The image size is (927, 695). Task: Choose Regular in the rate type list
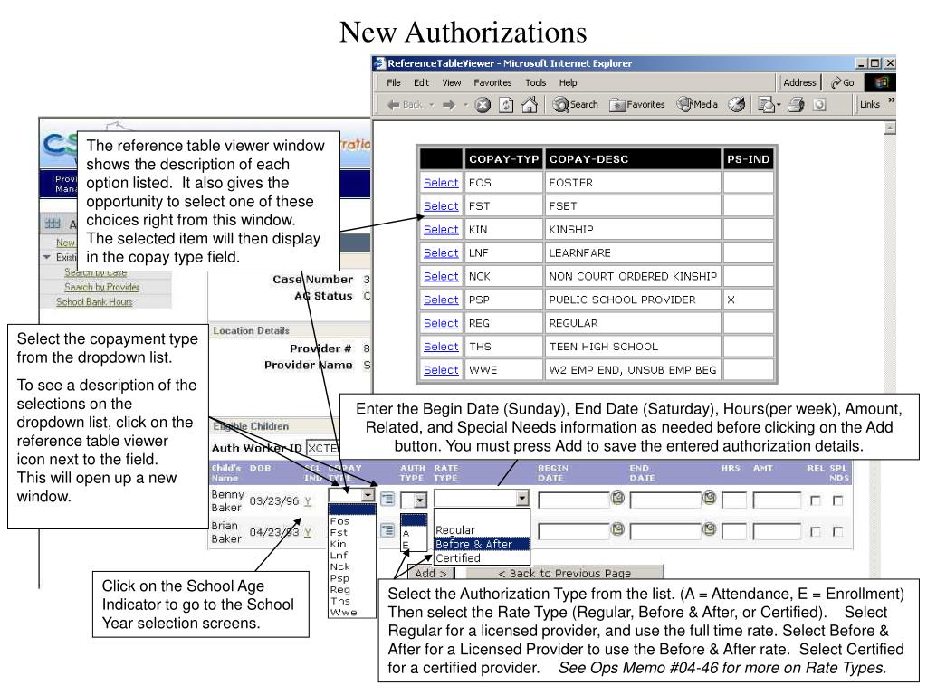coord(482,530)
